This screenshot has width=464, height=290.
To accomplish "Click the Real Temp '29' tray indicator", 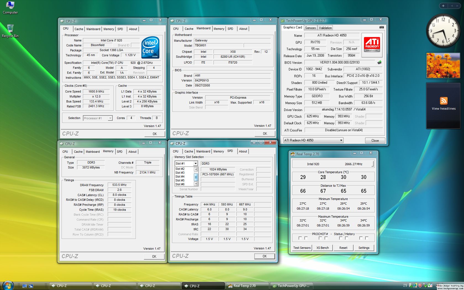I will 405,285.
